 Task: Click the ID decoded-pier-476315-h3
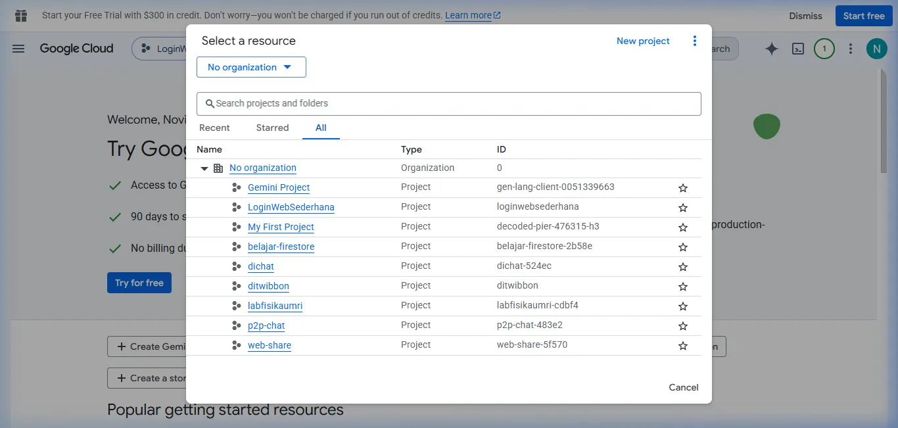click(x=548, y=226)
